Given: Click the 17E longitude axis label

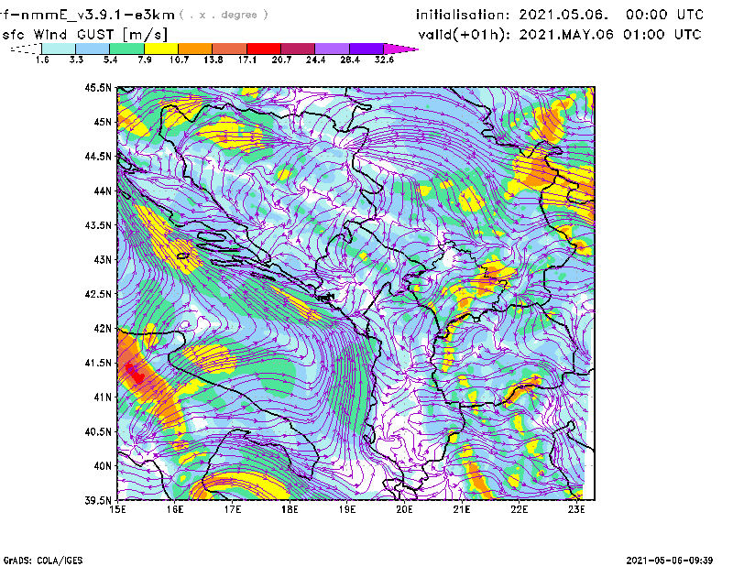Looking at the screenshot, I should point(233,509).
